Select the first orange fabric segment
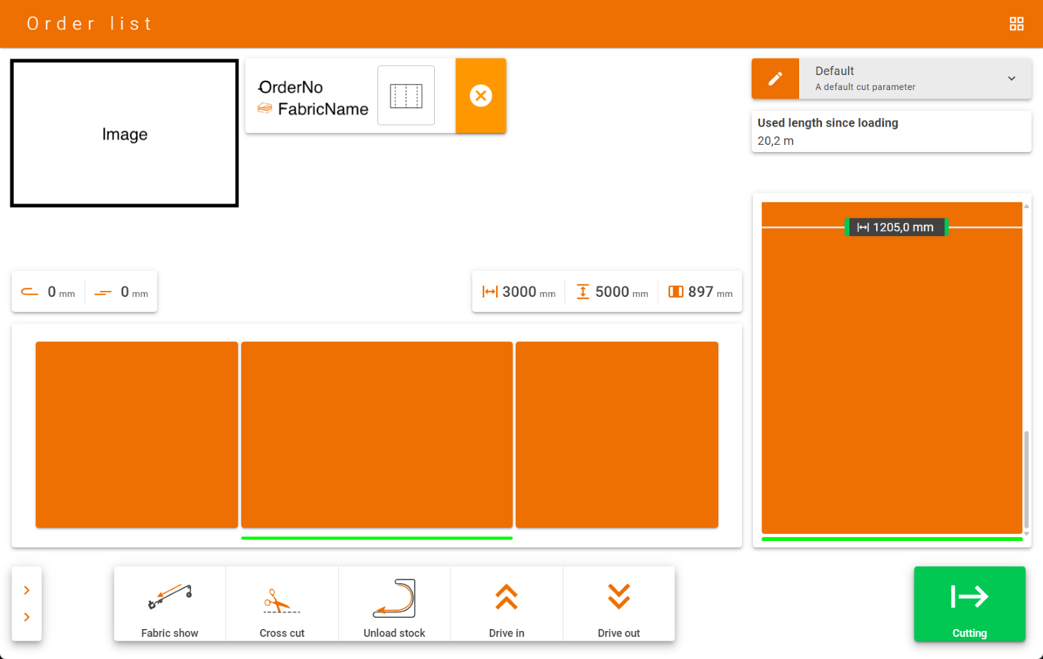This screenshot has height=659, width=1043. (137, 435)
